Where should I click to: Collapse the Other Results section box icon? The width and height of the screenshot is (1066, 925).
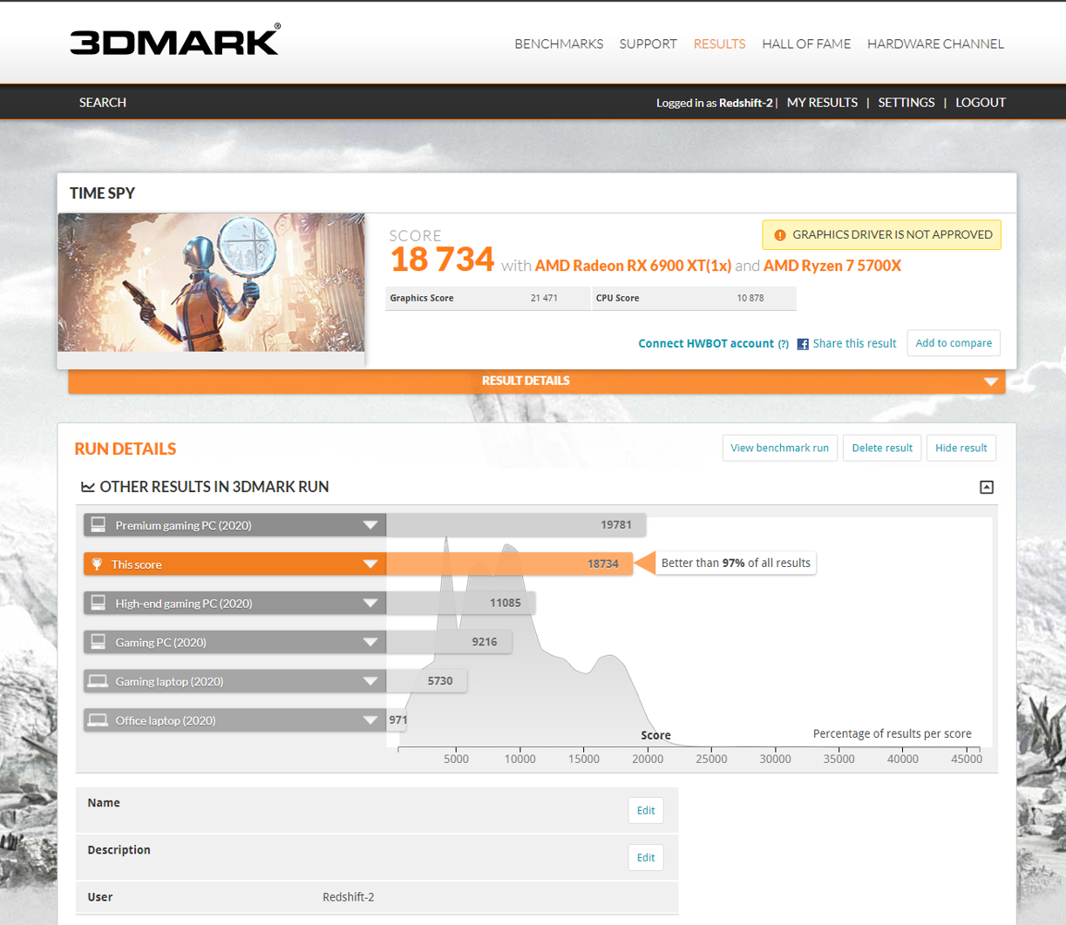click(987, 487)
